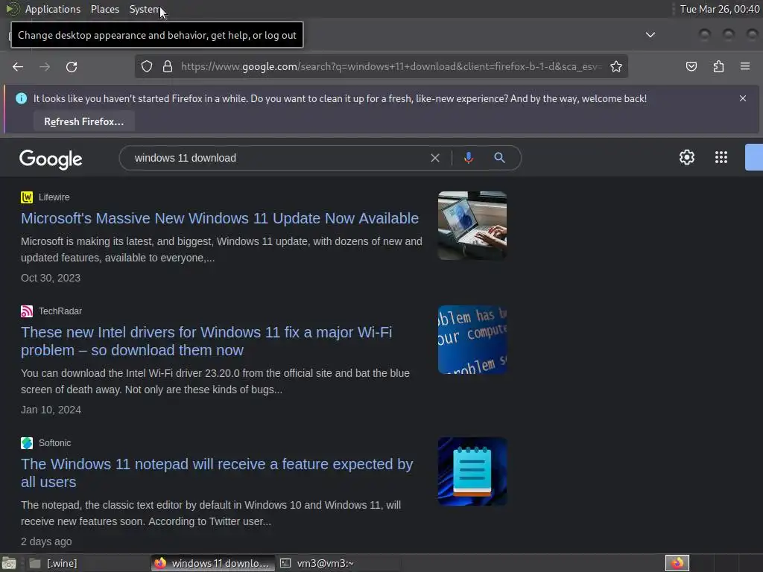Reload the current page
The image size is (763, 572).
(x=72, y=66)
